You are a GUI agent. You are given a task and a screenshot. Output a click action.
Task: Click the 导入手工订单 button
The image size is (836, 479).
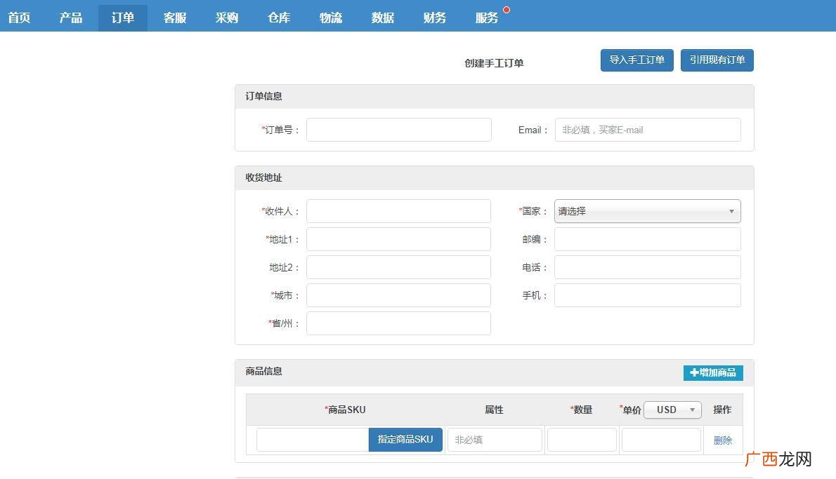coord(636,60)
